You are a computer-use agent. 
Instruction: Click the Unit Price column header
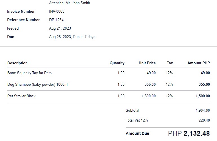[x=147, y=63]
